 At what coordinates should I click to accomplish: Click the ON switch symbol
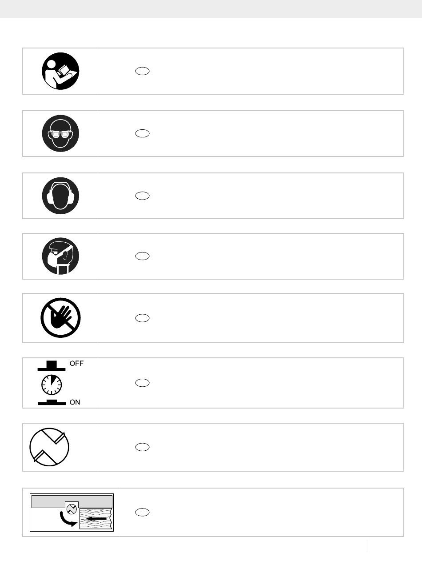(x=52, y=402)
